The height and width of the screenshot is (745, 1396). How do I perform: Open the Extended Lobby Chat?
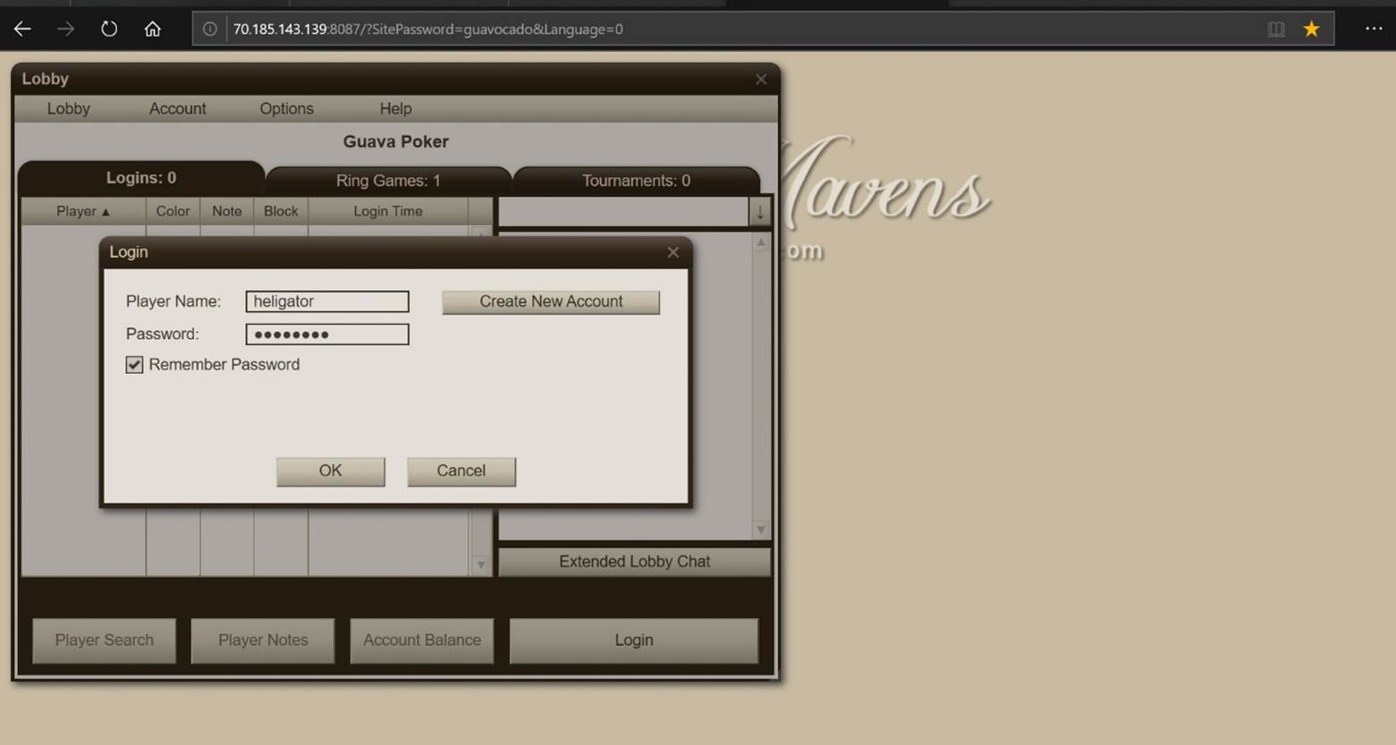point(634,562)
